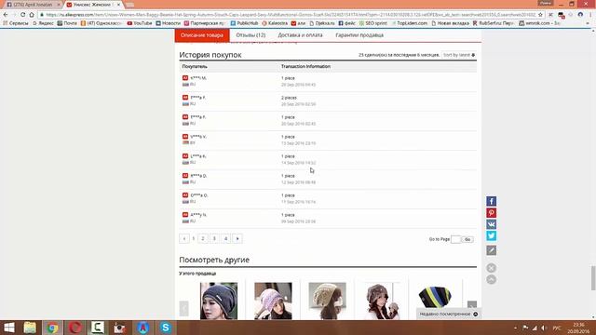This screenshot has height=335, width=596.
Task: Open the gray beanie product thumbnail
Action: tap(219, 301)
